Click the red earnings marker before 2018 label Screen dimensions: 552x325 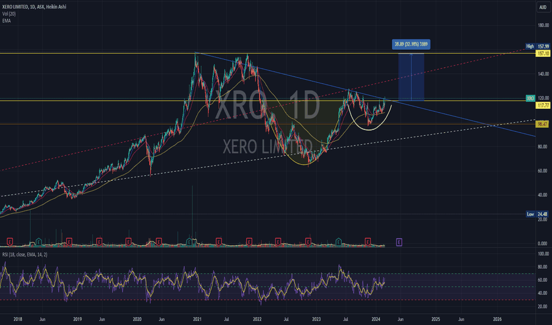[x=10, y=242]
